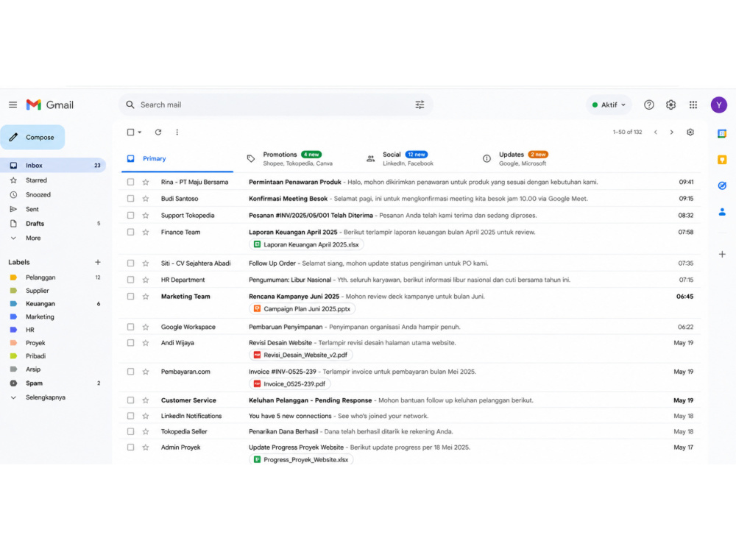Go to older messages arrow
Viewport: 736px width, 552px height.
click(x=672, y=132)
